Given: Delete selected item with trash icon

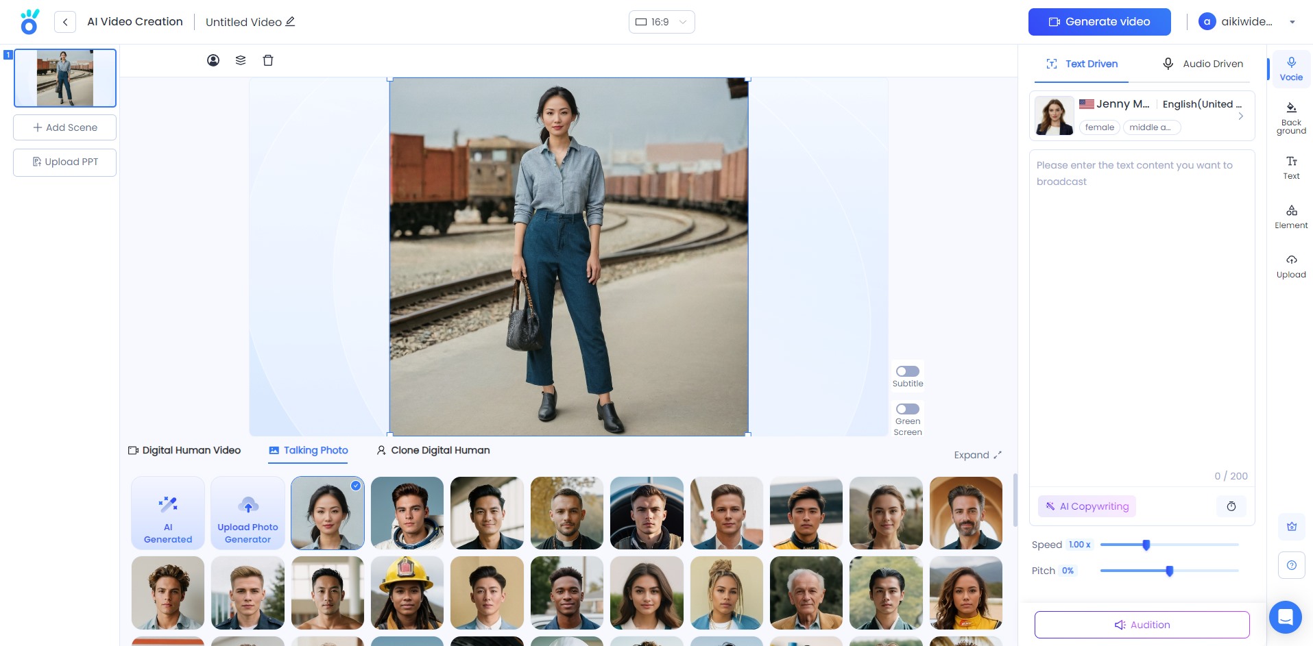Looking at the screenshot, I should (268, 60).
